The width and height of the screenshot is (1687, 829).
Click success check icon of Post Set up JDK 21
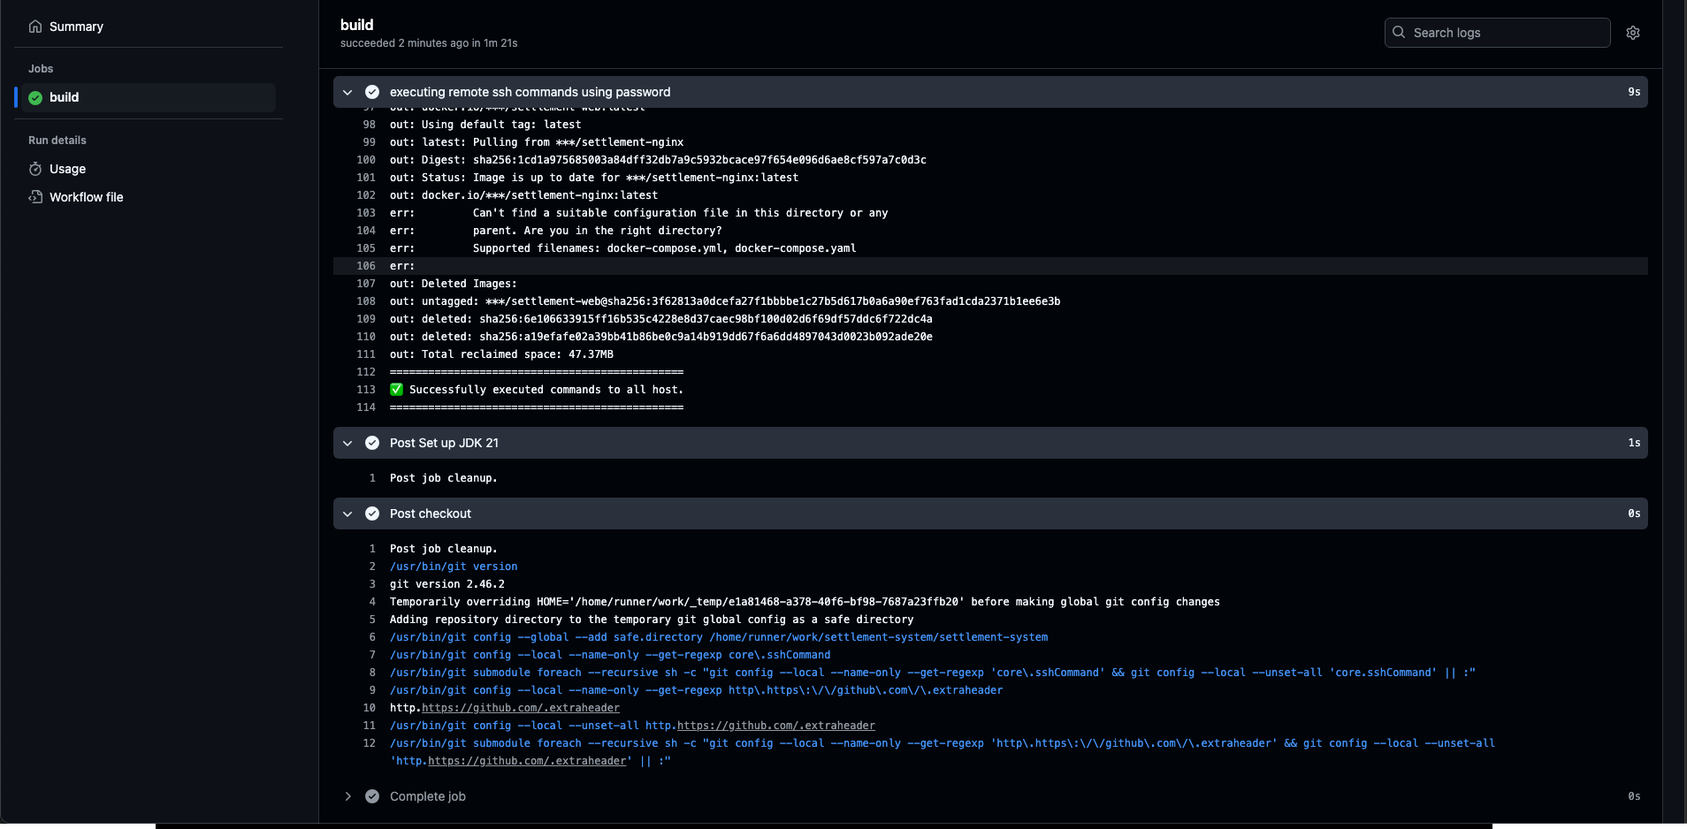click(x=372, y=443)
